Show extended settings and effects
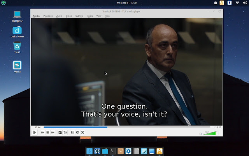The height and width of the screenshot is (156, 249). click(65, 133)
